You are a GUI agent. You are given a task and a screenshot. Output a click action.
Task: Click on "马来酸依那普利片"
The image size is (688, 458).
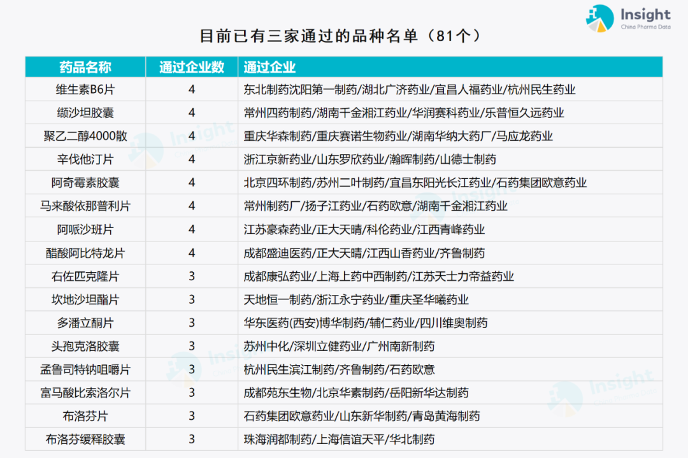tap(85, 206)
